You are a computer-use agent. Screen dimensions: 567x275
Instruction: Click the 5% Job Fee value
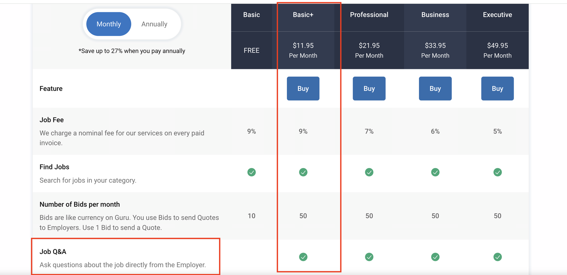tap(498, 131)
